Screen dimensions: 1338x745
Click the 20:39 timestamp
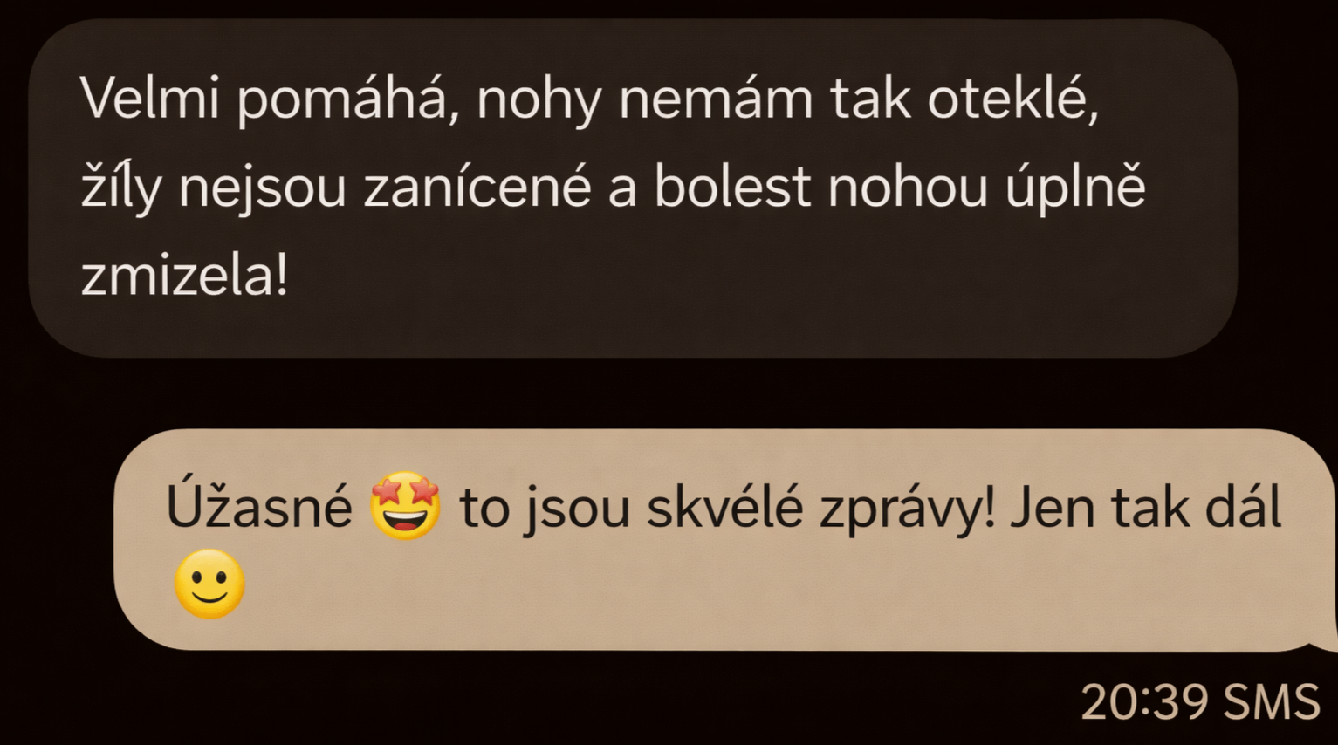tap(1144, 701)
